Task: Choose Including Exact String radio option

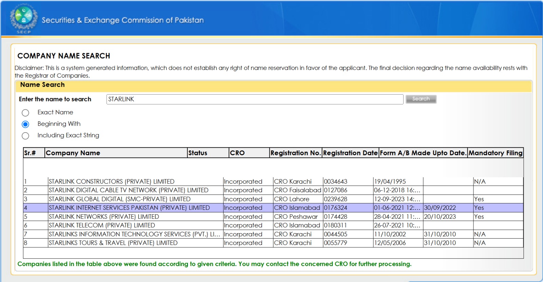Action: point(25,136)
